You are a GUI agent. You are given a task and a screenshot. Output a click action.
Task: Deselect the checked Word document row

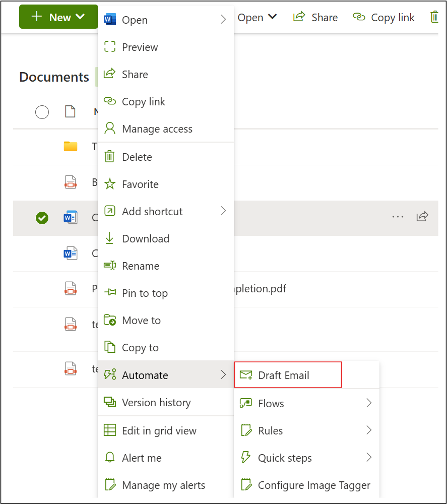42,218
